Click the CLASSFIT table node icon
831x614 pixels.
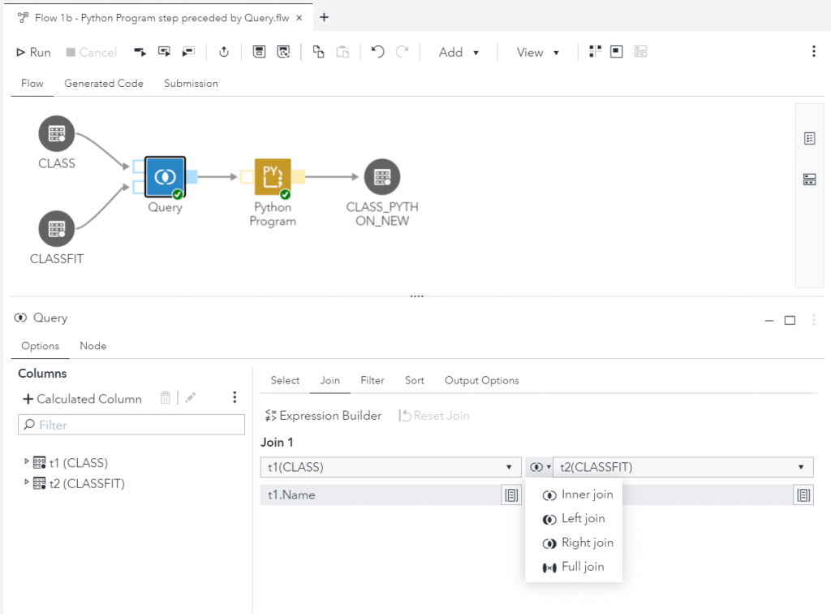(56, 229)
